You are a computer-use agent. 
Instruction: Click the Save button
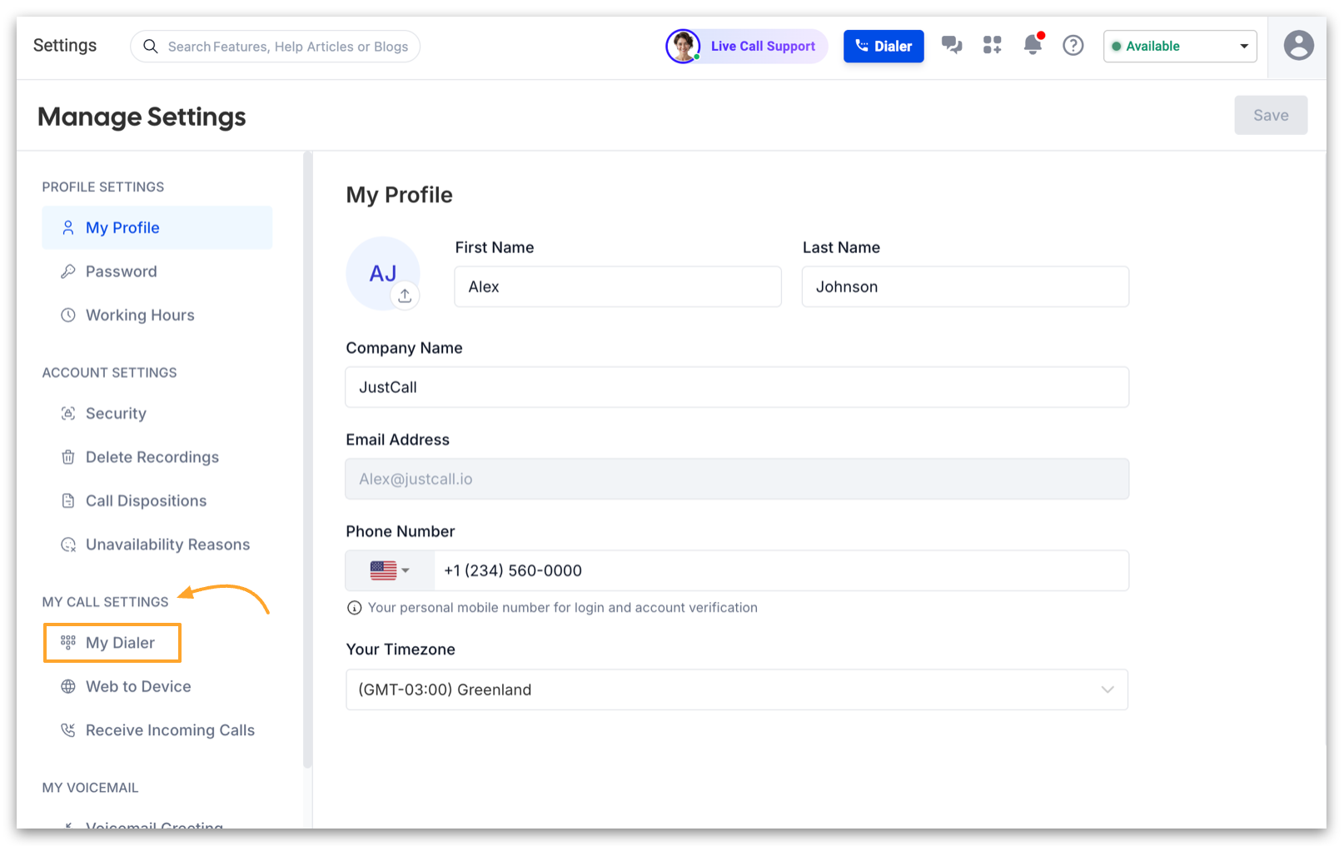pyautogui.click(x=1271, y=115)
